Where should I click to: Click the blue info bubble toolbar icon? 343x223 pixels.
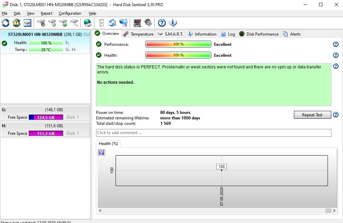click(173, 23)
